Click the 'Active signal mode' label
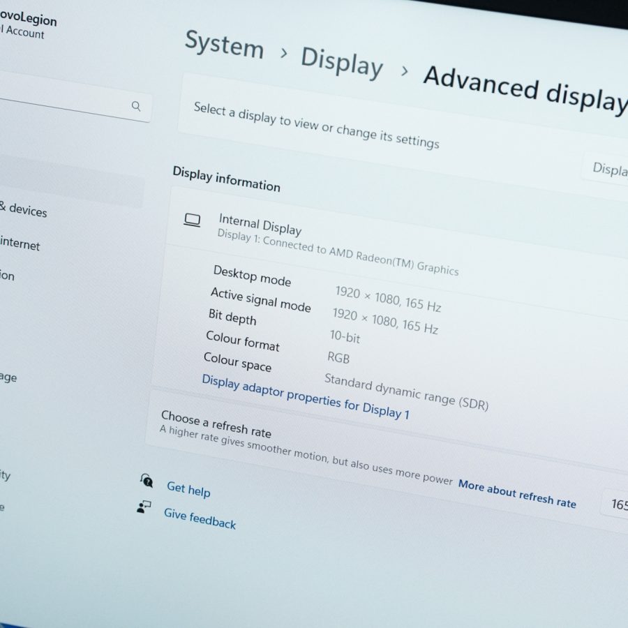This screenshot has width=628, height=628. 261,299
